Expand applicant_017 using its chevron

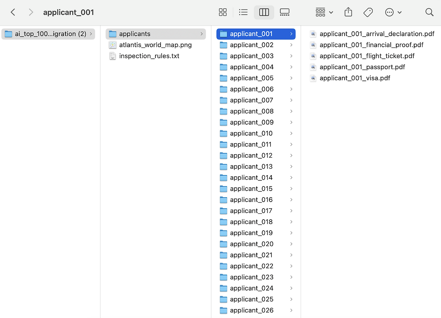(291, 211)
